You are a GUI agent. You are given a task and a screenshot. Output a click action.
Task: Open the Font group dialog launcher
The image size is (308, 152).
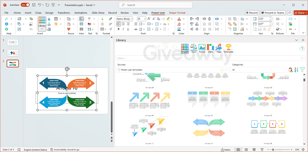click(x=173, y=33)
